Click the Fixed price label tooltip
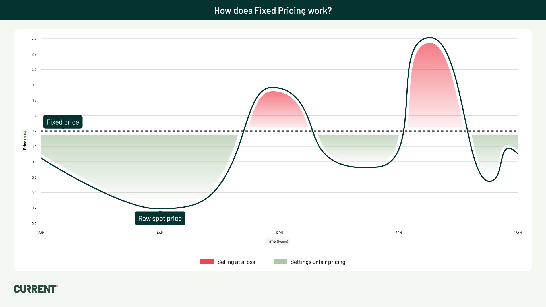 63,122
